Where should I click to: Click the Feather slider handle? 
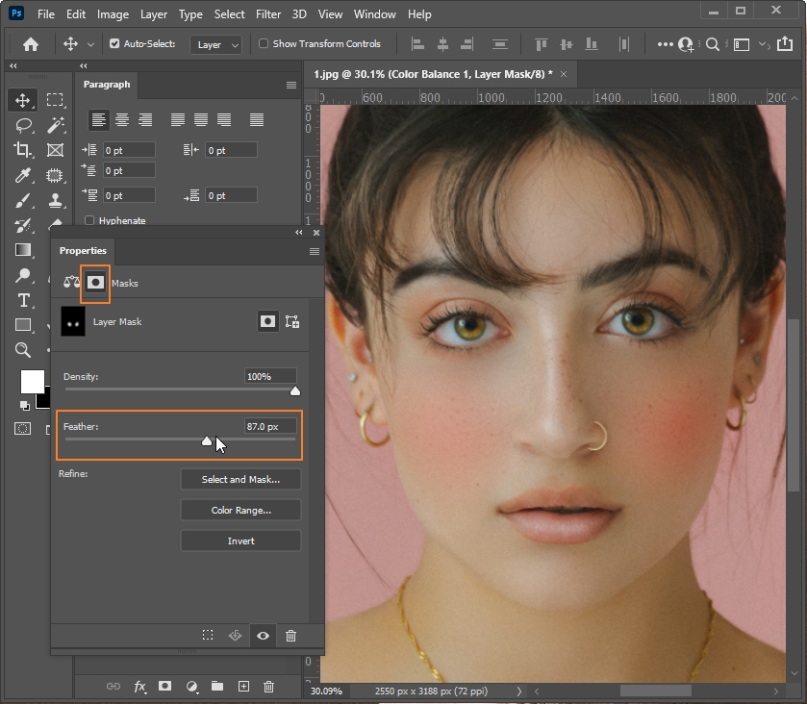[x=207, y=441]
